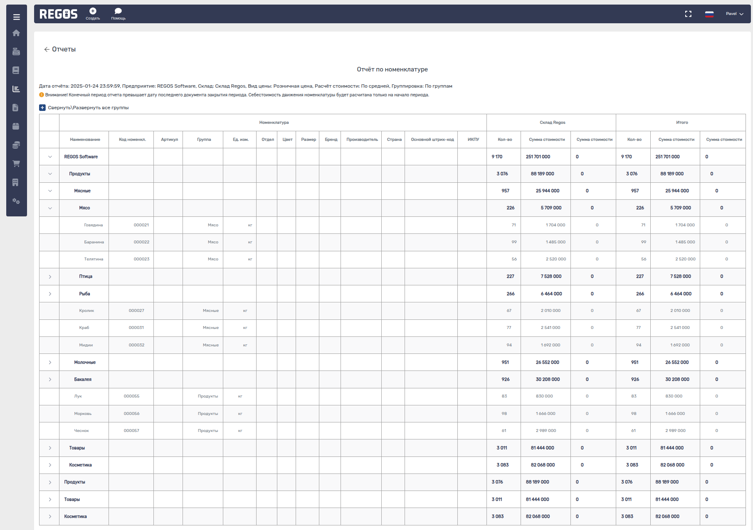
Task: Open the shopping cart icon in sidebar
Action: (x=16, y=164)
